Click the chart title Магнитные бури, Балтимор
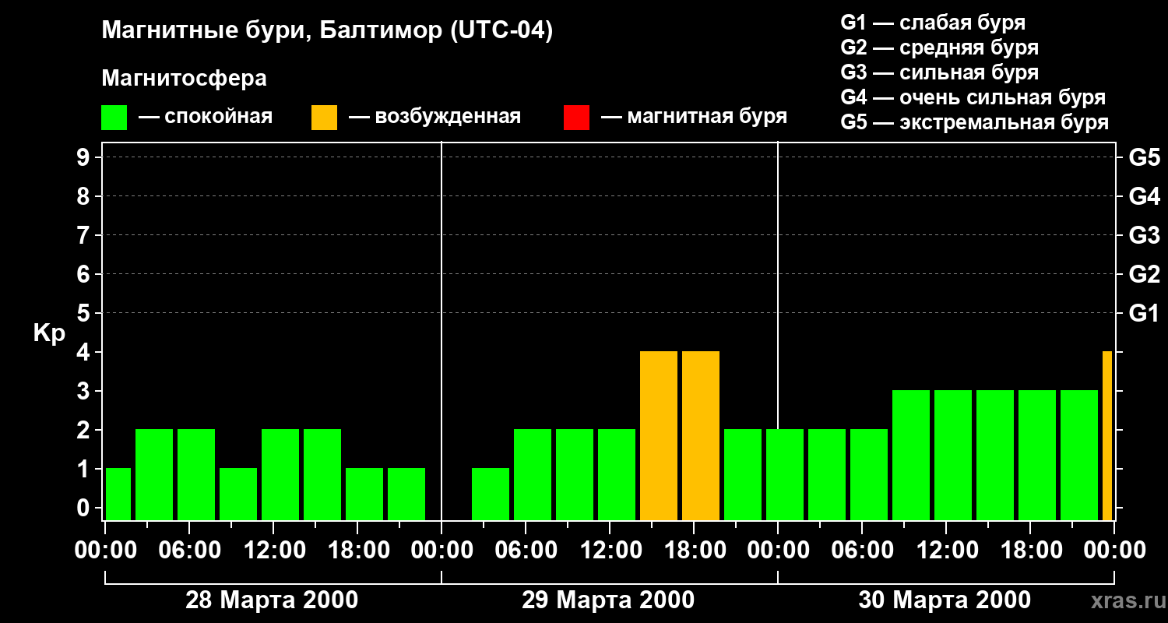1168x623 pixels. click(327, 31)
